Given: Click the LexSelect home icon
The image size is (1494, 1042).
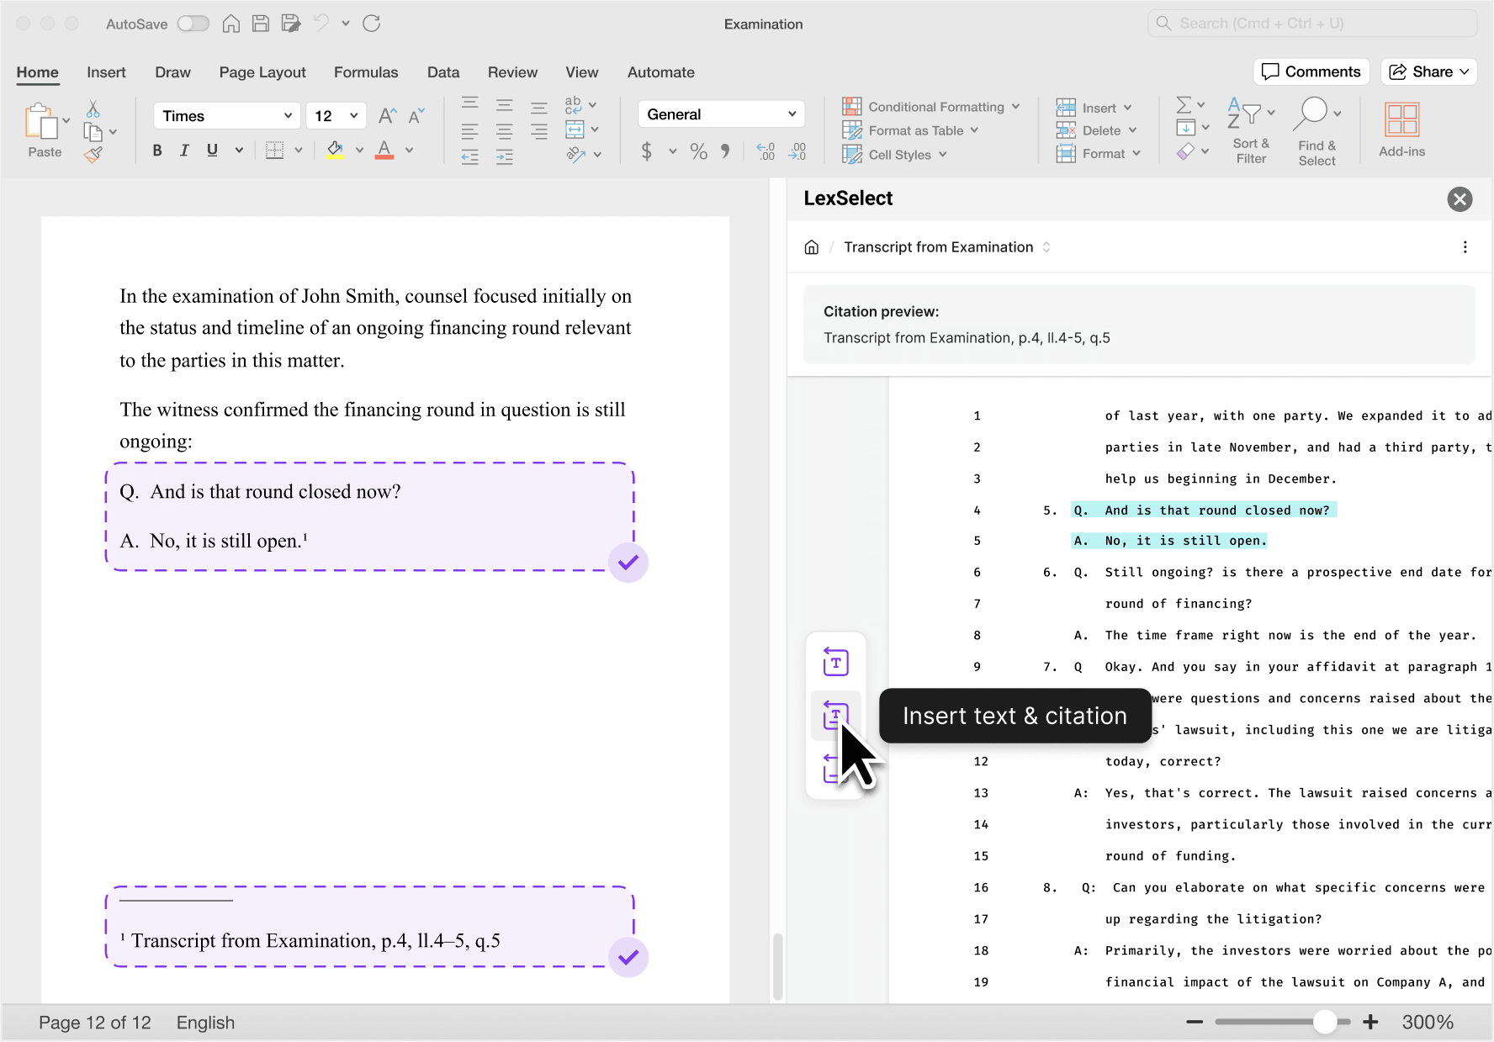Looking at the screenshot, I should point(812,247).
